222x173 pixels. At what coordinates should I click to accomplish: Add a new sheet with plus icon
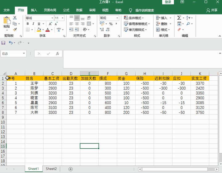tap(71, 169)
